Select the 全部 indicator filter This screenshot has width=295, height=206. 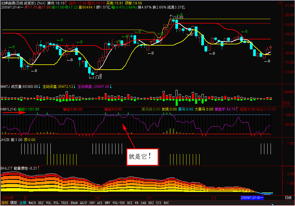click(23, 203)
